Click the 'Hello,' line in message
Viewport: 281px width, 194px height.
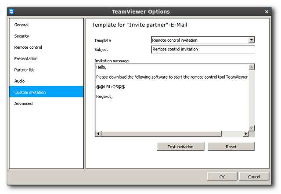[x=101, y=67]
